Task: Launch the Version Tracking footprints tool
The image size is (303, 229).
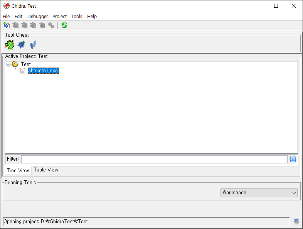Action: (x=33, y=45)
